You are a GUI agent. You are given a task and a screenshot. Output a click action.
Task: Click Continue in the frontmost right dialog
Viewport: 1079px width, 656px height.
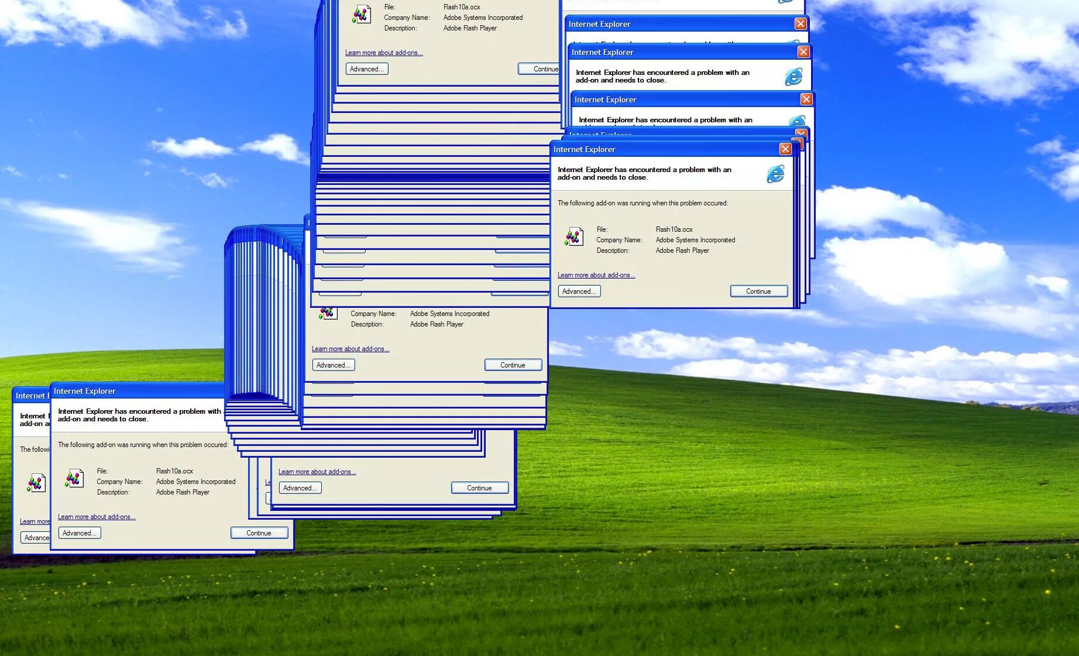759,291
